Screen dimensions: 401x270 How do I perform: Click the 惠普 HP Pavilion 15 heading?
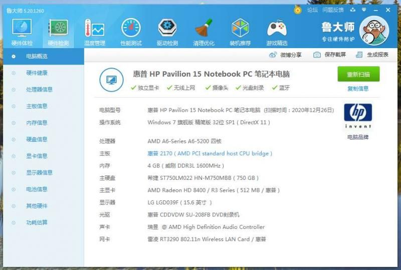211,74
